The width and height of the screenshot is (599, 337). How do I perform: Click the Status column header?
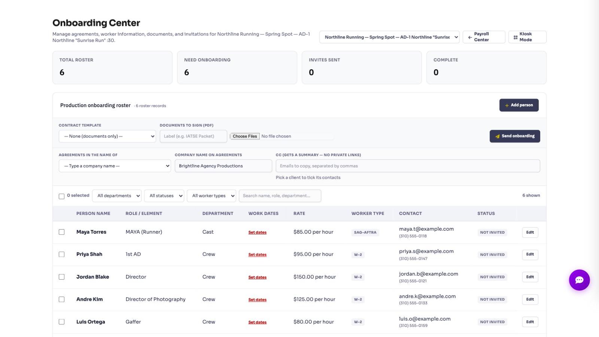486,213
